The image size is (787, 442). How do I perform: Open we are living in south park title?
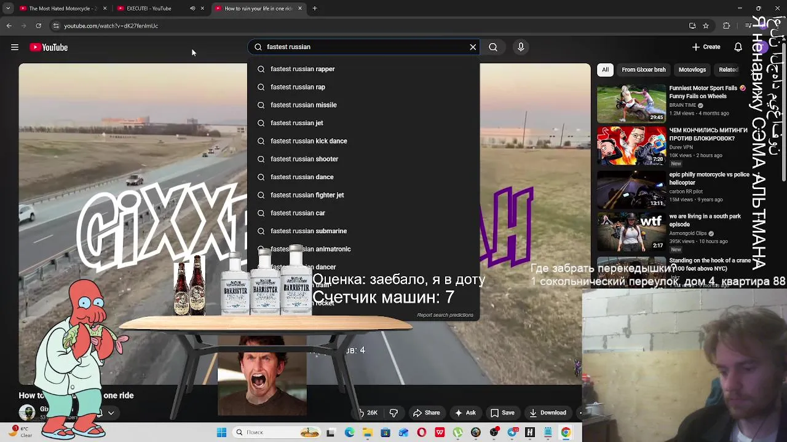coord(705,220)
